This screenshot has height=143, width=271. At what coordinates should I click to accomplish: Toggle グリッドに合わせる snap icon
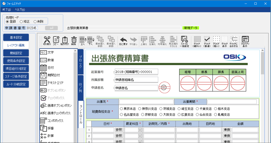click(x=234, y=41)
